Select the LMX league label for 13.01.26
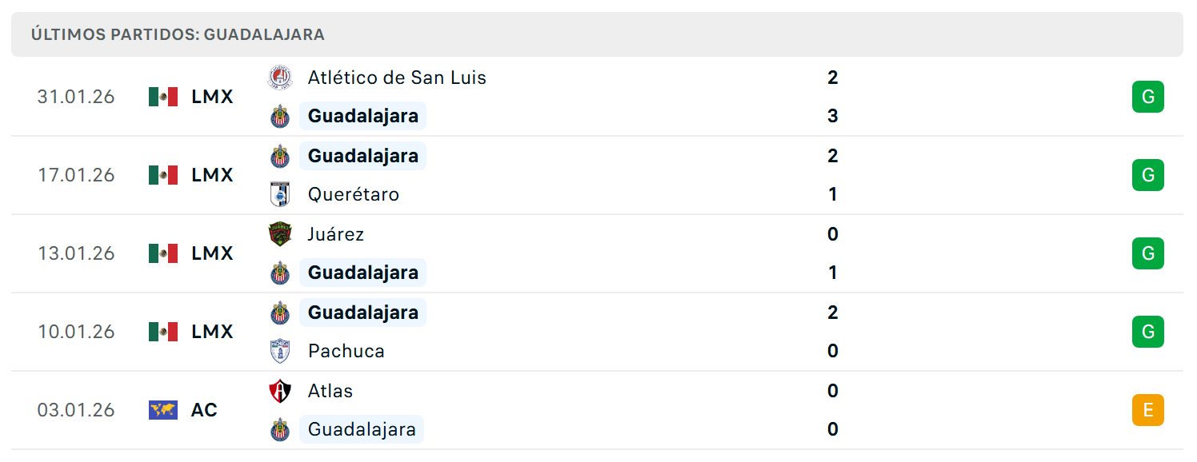Viewport: 1197px width, 462px height. [x=212, y=253]
